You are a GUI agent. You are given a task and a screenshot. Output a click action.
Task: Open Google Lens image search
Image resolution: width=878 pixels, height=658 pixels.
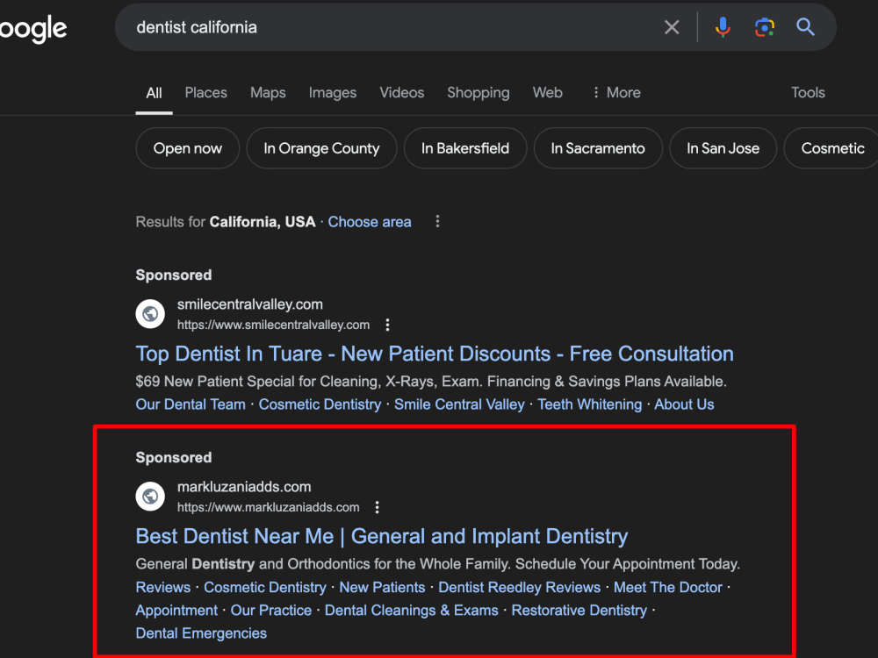pos(764,27)
